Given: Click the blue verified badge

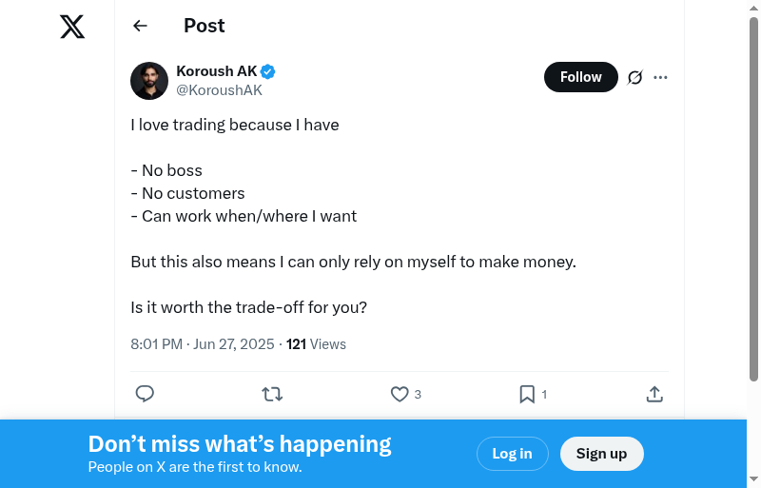Looking at the screenshot, I should click(x=268, y=71).
